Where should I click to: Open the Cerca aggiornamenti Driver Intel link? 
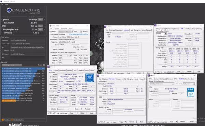[x=79, y=34]
